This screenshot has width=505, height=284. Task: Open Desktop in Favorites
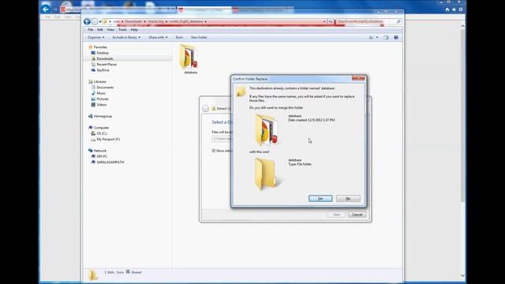103,53
